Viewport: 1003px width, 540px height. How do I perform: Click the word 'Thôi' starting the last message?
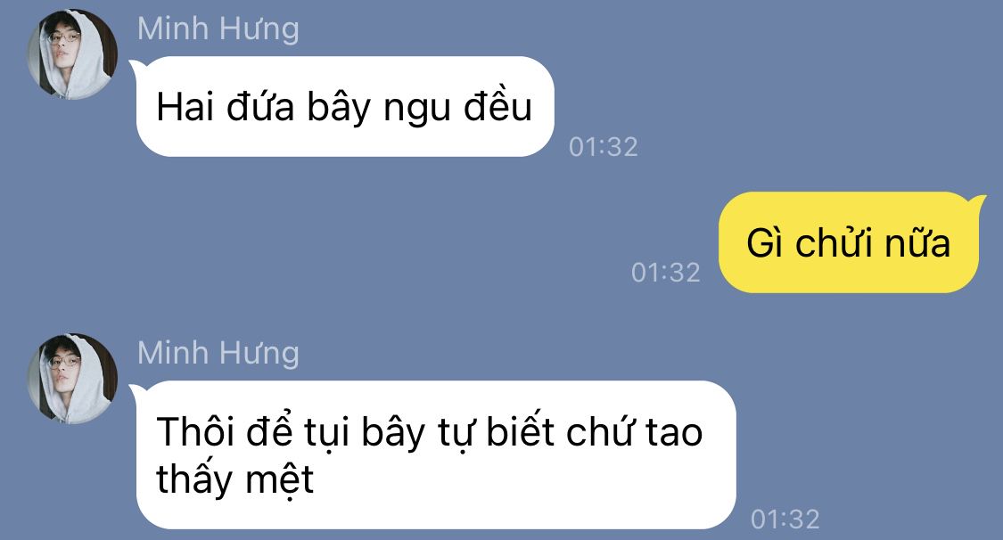click(x=195, y=431)
